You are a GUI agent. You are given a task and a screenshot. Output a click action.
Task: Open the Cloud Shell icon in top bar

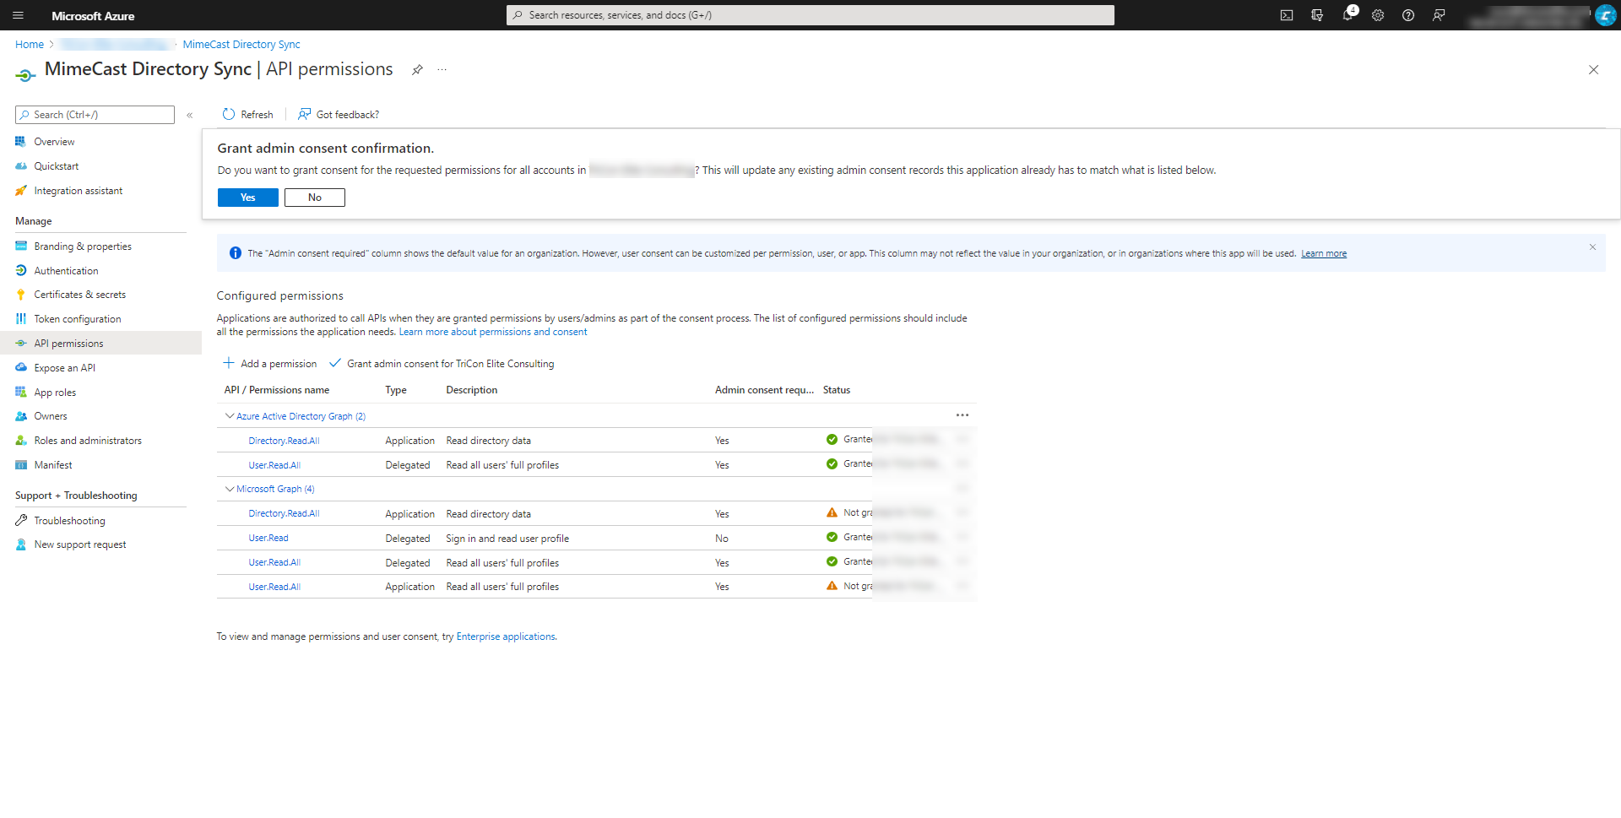(1286, 15)
